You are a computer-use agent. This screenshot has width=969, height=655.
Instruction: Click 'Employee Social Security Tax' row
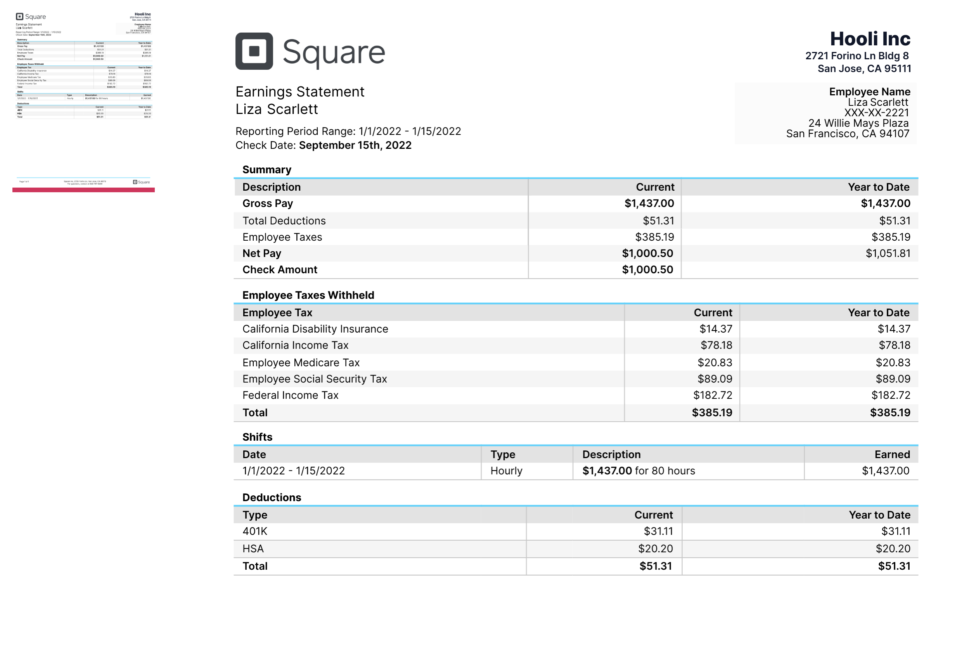tap(576, 379)
